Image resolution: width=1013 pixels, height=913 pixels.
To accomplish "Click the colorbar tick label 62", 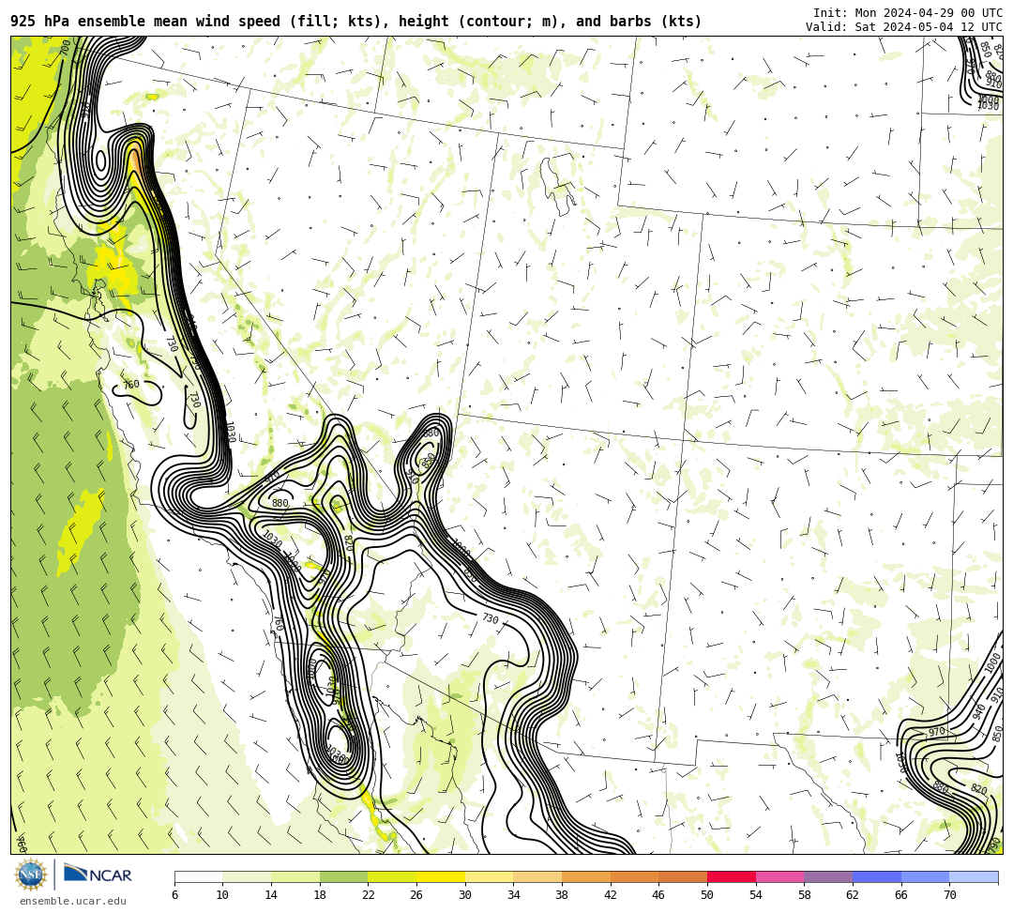I will pyautogui.click(x=853, y=895).
